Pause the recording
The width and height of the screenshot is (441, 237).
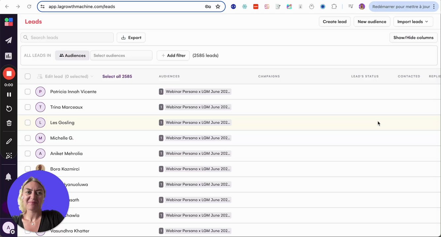click(9, 94)
